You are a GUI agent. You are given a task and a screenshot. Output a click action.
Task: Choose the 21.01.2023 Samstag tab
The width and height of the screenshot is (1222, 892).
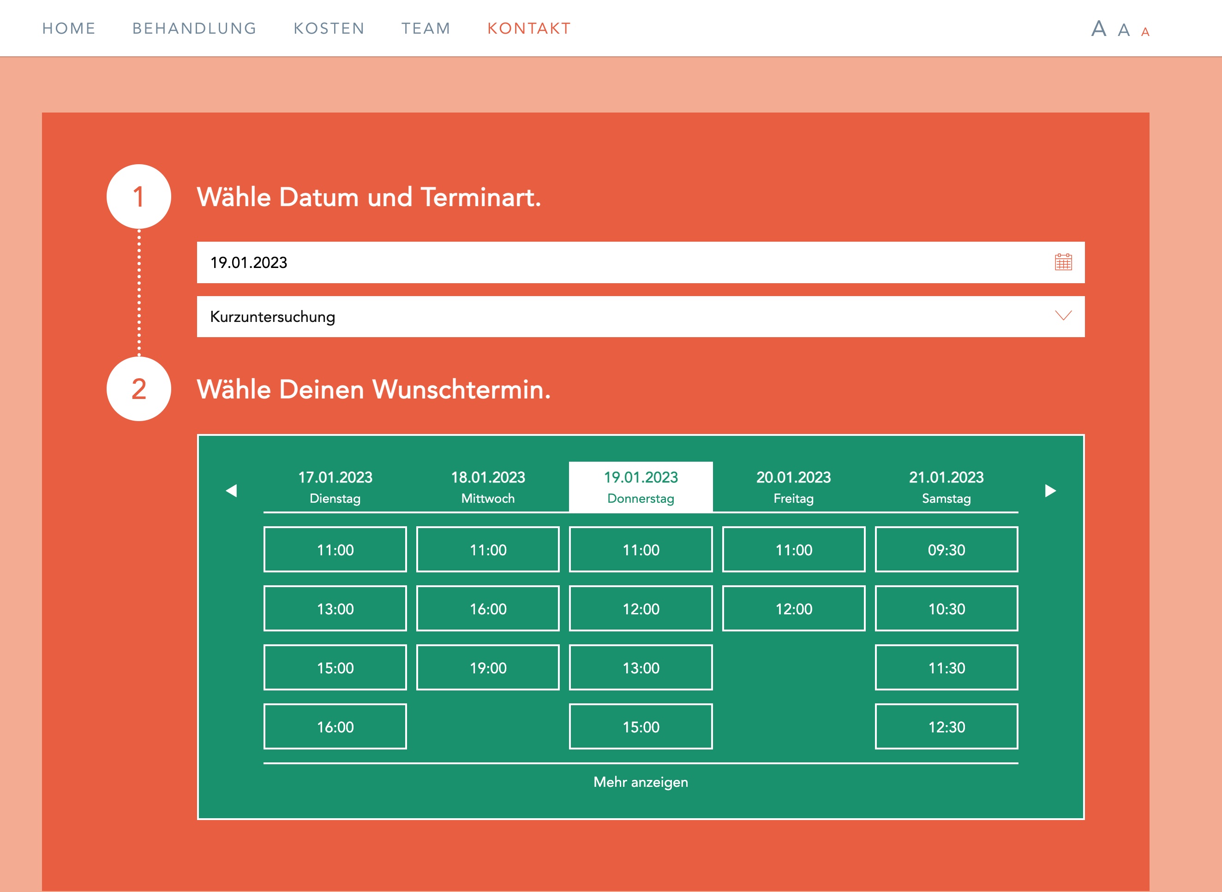[946, 487]
